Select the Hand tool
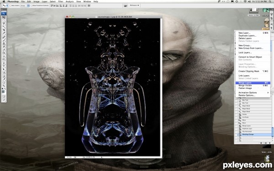 pyautogui.click(x=4, y=83)
